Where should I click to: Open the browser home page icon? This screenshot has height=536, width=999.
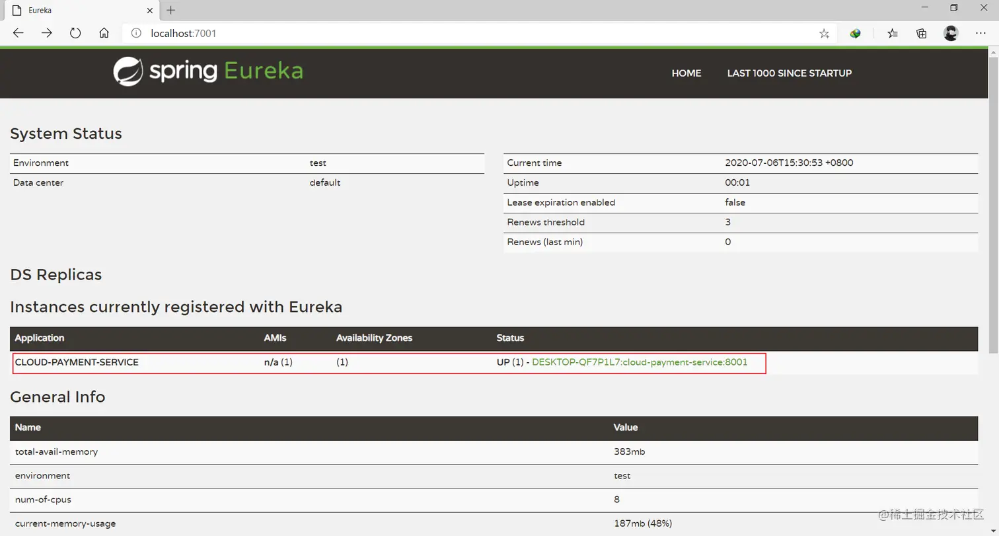pos(104,33)
